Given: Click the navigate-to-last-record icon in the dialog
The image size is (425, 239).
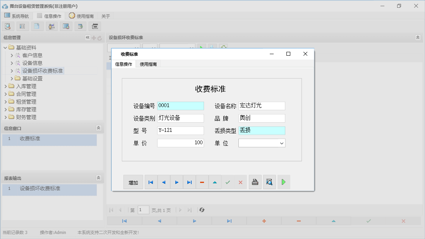Looking at the screenshot, I should [x=189, y=182].
